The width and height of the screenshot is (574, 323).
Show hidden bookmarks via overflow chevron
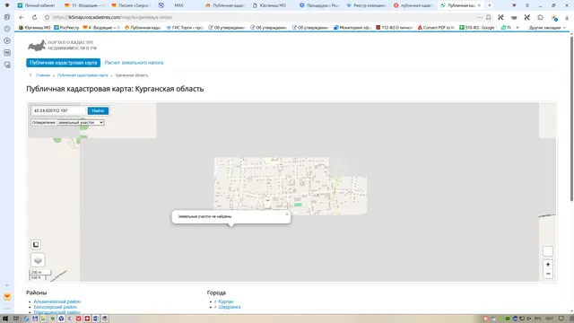coord(517,28)
